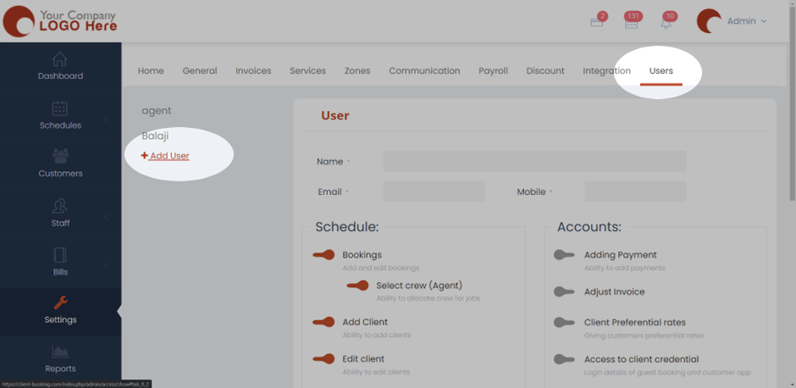Click the Schedules calendar icon
The height and width of the screenshot is (388, 796).
[60, 108]
